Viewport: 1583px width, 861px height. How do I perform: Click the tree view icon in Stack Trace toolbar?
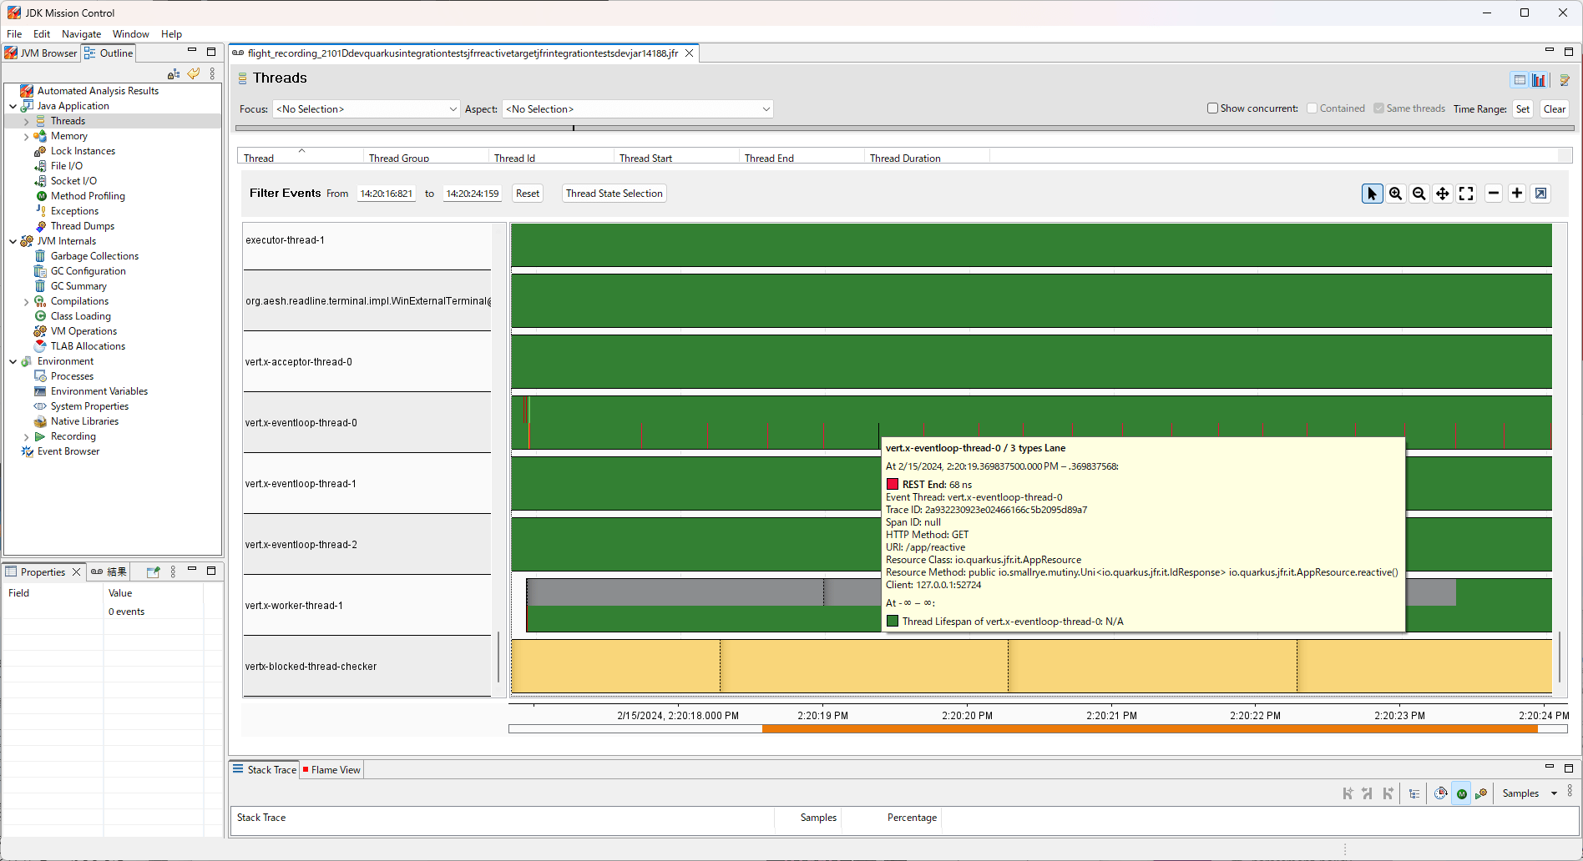coord(1414,793)
